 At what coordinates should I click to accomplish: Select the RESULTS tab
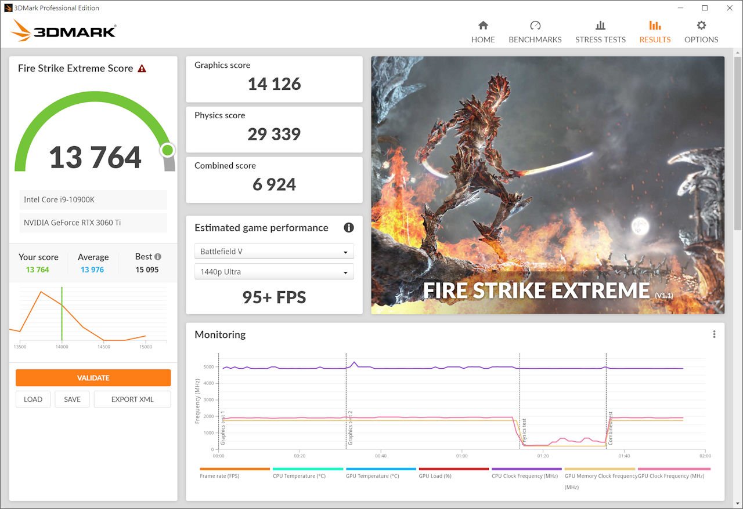point(655,32)
